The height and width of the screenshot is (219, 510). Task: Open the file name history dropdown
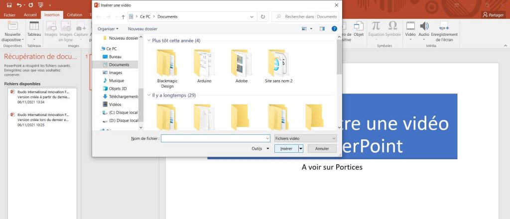coord(267,138)
